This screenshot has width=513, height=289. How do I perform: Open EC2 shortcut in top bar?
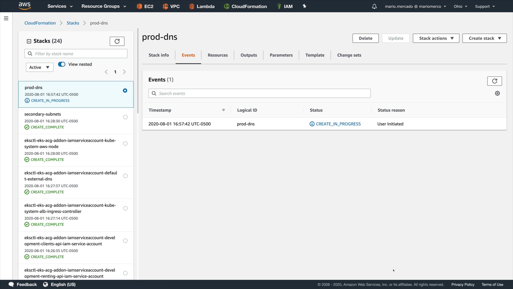pyautogui.click(x=145, y=6)
